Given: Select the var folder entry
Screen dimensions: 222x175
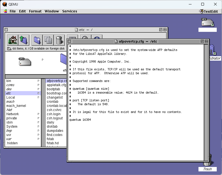Looking at the screenshot, I should pyautogui.click(x=23, y=139).
